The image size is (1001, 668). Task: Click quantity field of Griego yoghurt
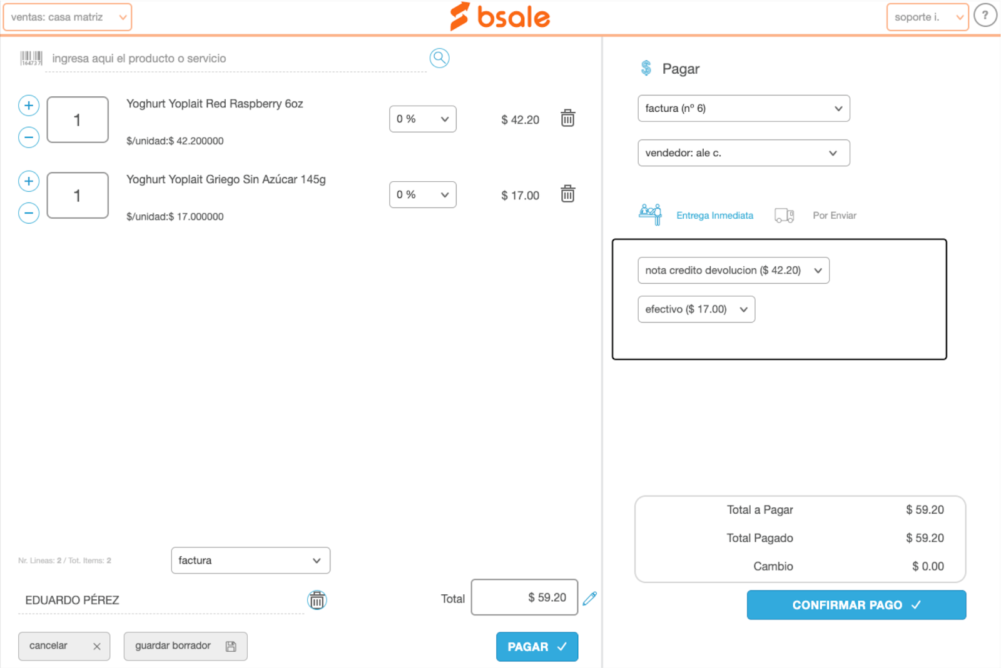click(78, 196)
